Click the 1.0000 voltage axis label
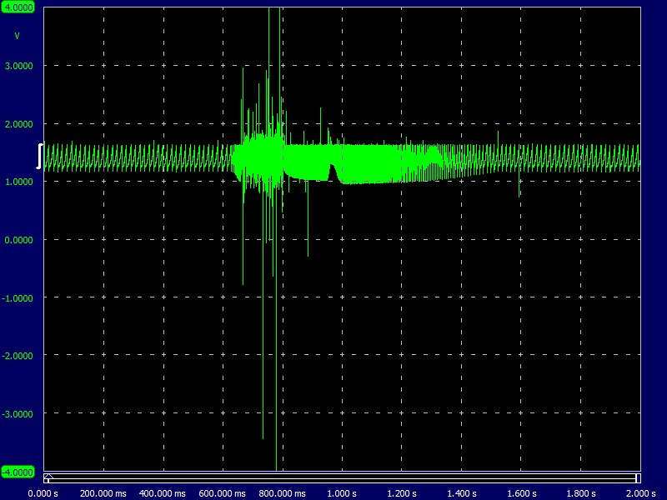The width and height of the screenshot is (667, 500). click(18, 182)
